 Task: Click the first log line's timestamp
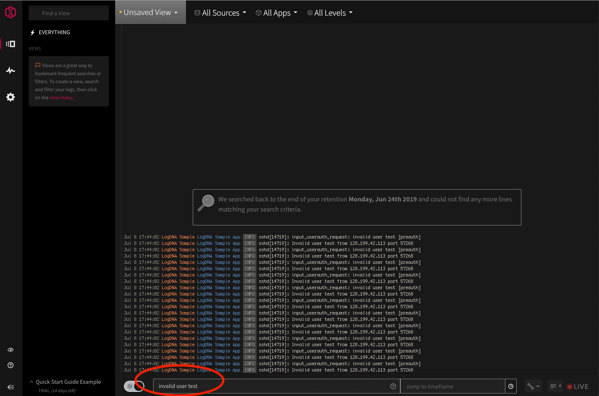pos(141,237)
